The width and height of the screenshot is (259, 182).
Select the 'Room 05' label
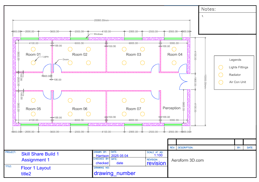click(33, 109)
